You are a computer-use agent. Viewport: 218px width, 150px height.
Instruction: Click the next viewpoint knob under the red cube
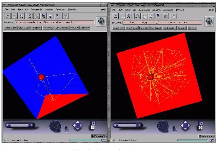[x=138, y=125]
